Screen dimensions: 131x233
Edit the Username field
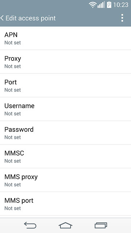point(65,109)
